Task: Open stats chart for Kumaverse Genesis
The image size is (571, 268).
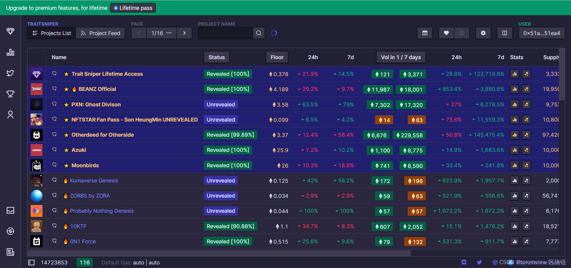Action: click(x=514, y=181)
